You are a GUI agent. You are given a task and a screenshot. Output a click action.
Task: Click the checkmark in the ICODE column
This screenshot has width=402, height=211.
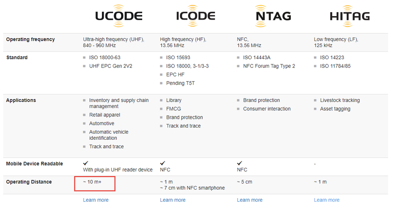[163, 163]
